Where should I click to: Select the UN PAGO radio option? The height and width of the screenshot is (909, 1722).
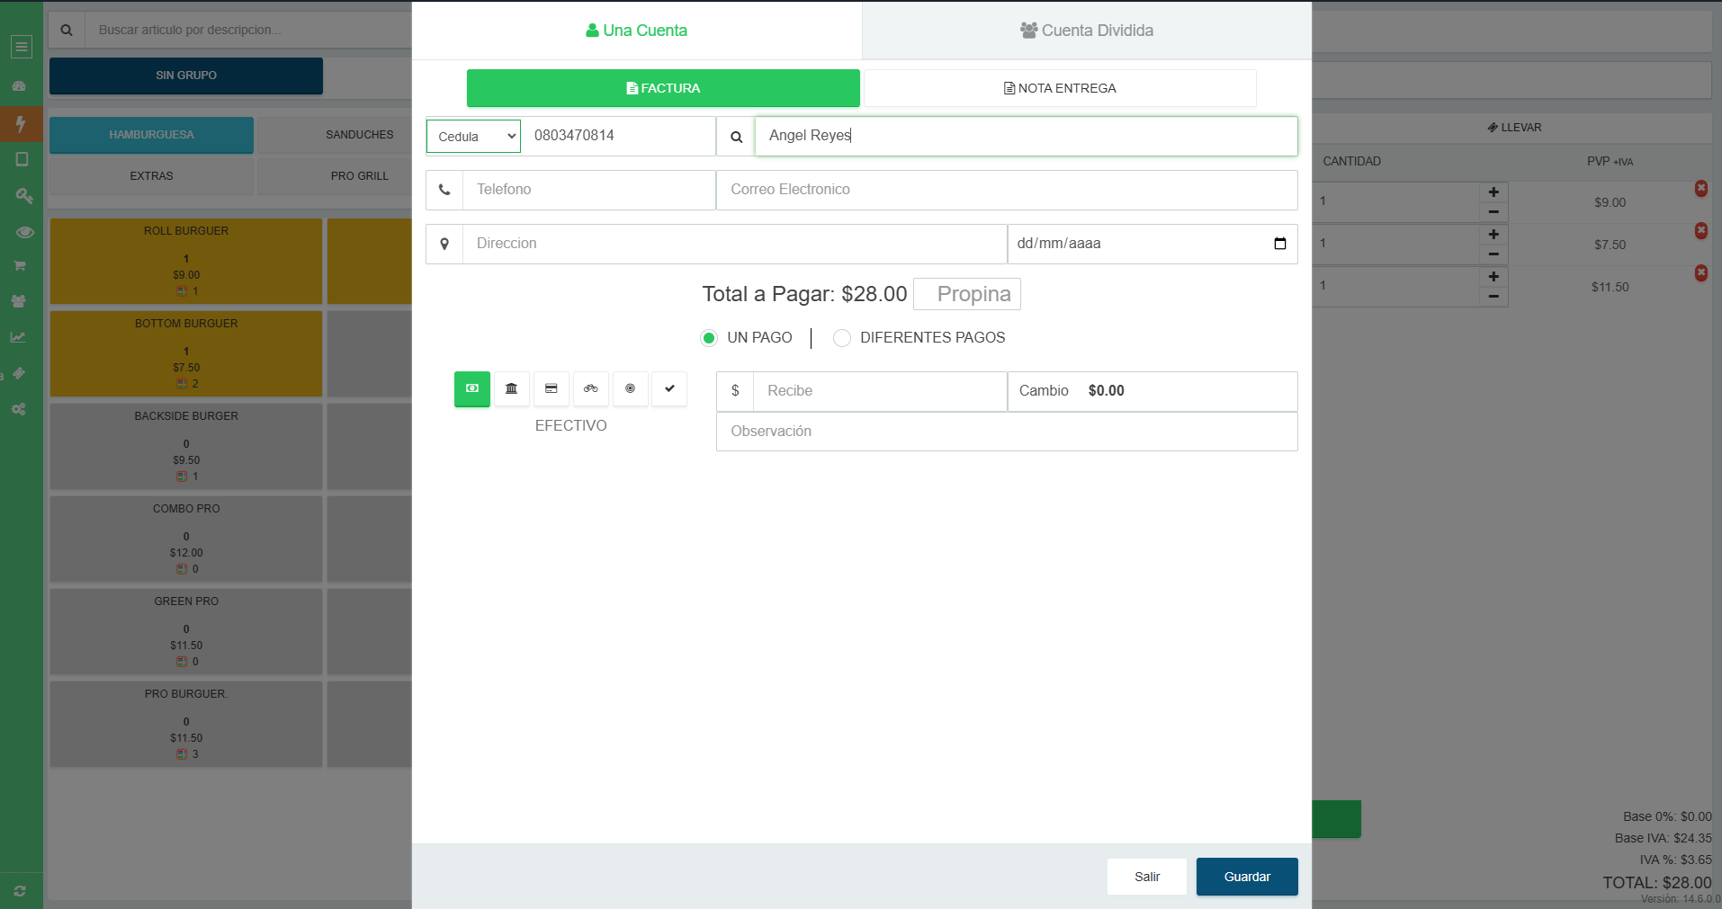(x=709, y=338)
